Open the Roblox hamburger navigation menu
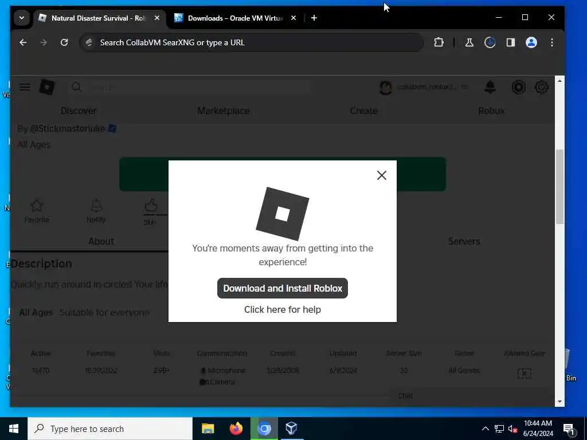This screenshot has width=587, height=440. [25, 87]
